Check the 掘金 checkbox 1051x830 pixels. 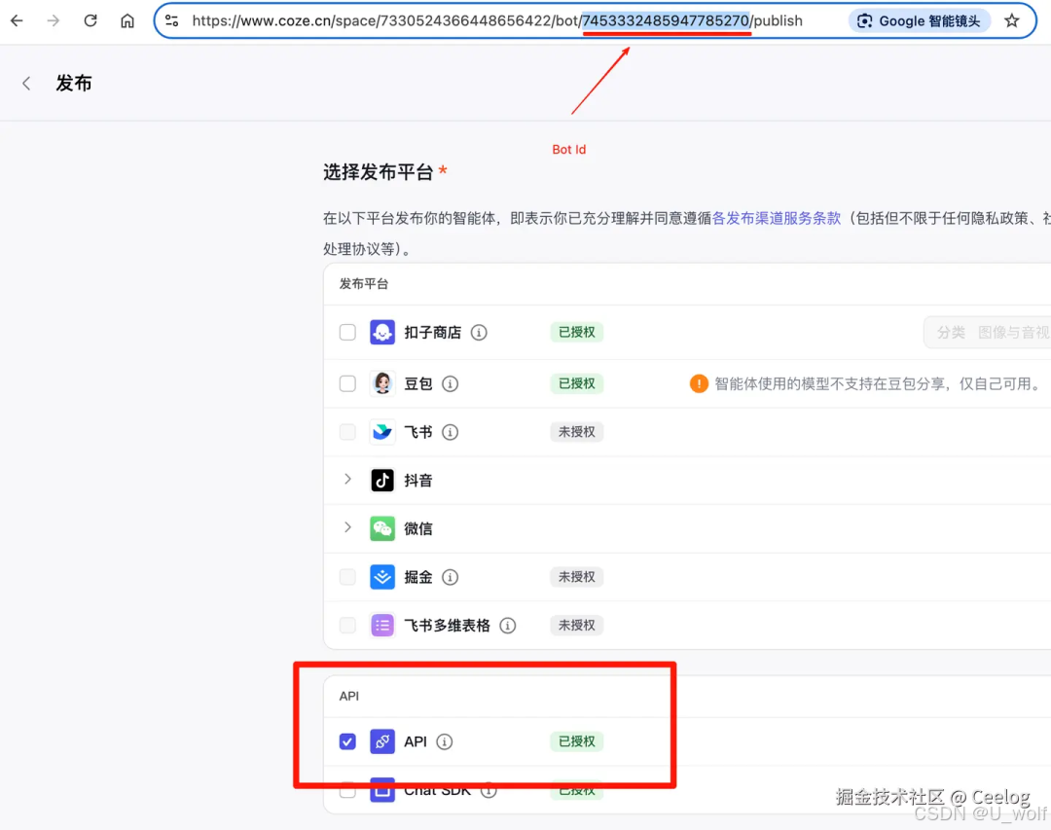point(347,577)
